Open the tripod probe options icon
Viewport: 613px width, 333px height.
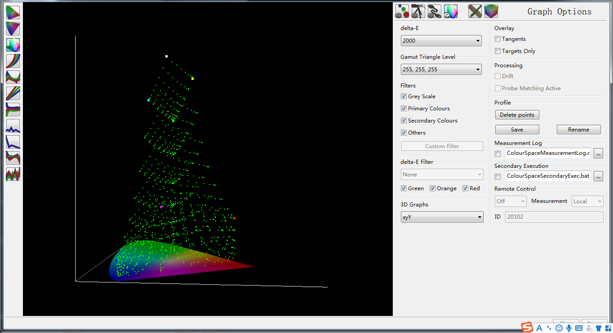418,11
